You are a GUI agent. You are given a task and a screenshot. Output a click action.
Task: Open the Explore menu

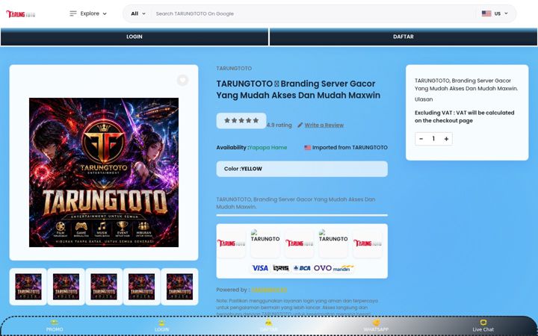[88, 13]
